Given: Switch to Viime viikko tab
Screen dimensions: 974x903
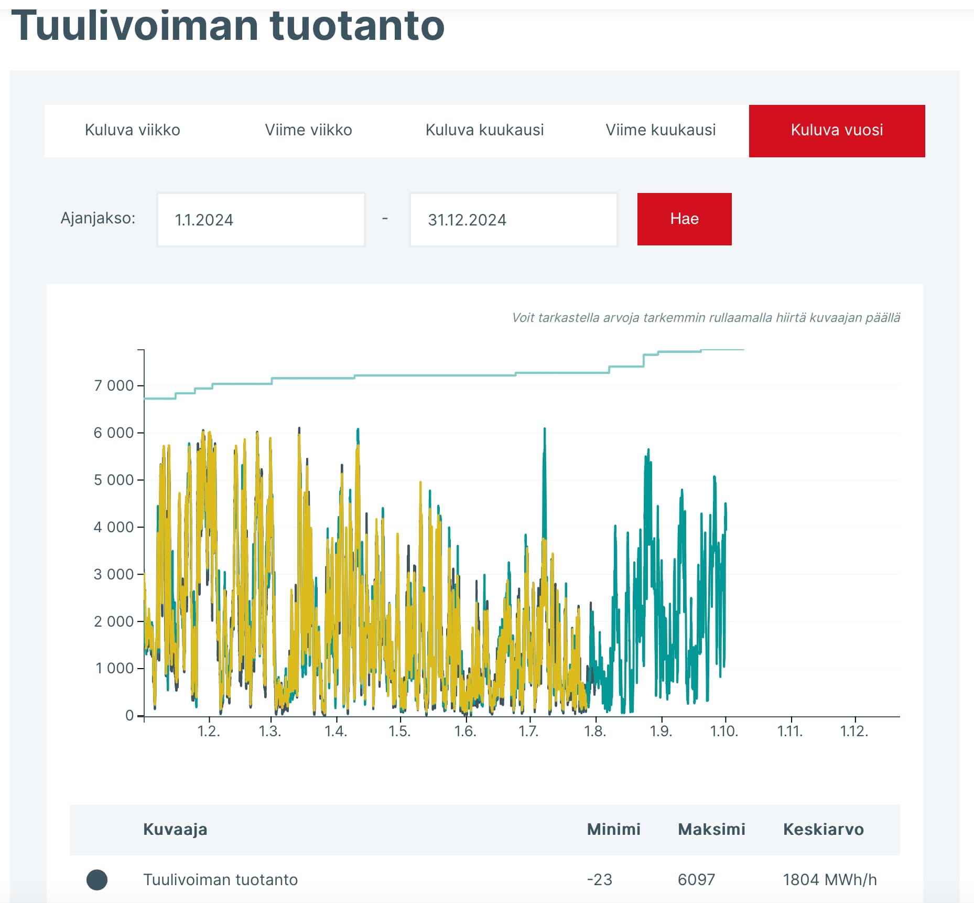Looking at the screenshot, I should click(x=308, y=131).
